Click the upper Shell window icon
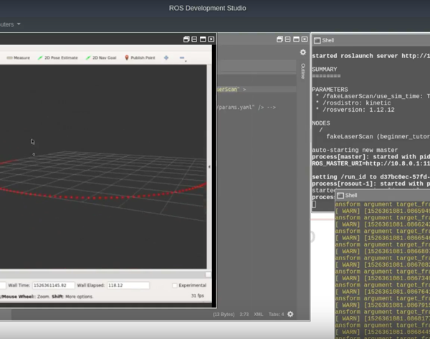The width and height of the screenshot is (430, 339). [x=317, y=41]
